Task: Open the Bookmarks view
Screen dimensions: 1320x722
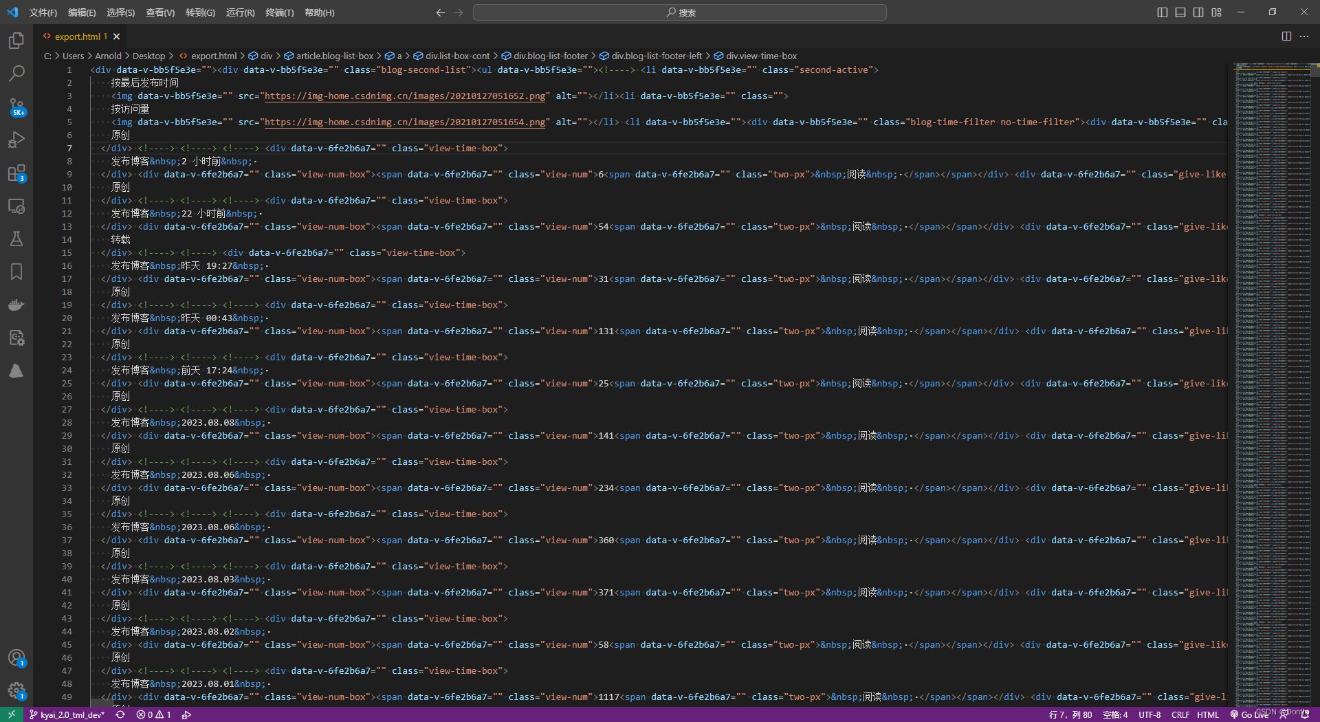Action: coord(16,272)
